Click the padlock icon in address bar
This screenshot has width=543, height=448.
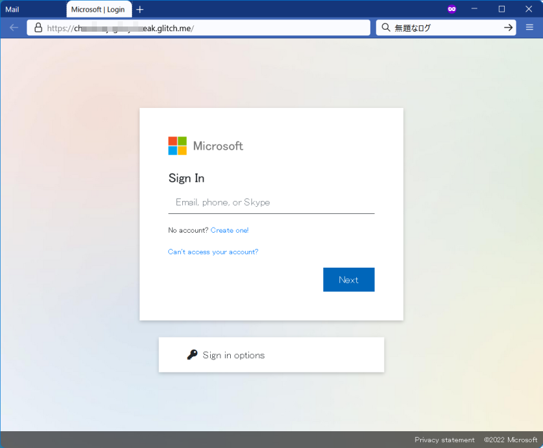click(38, 28)
